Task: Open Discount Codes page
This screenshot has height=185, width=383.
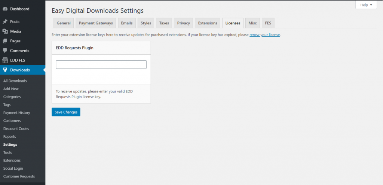Action: [x=16, y=128]
